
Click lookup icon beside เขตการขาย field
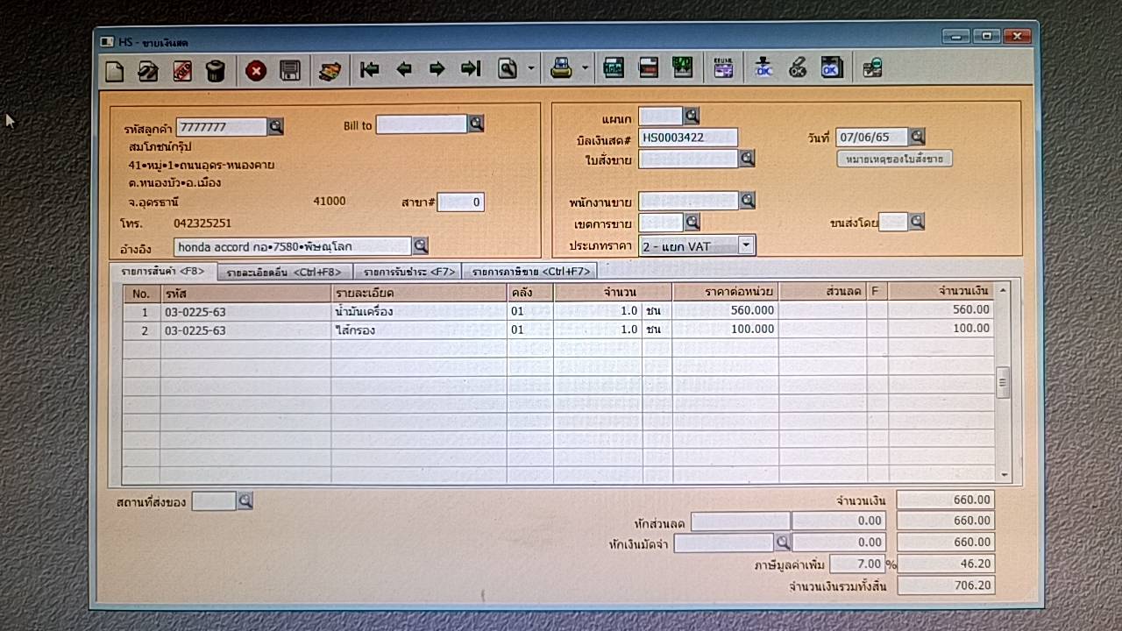[692, 223]
